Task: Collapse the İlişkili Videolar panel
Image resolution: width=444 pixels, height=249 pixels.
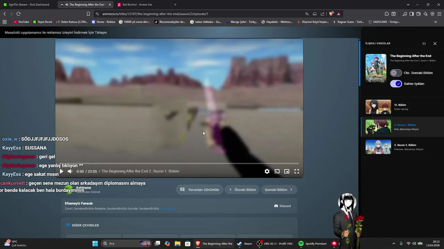Action: [x=424, y=44]
